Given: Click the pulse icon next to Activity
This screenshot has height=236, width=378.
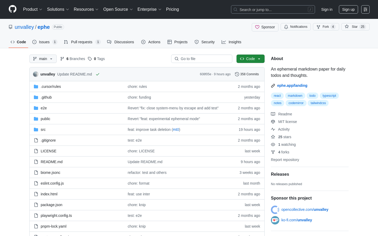Looking at the screenshot, I should click(273, 129).
